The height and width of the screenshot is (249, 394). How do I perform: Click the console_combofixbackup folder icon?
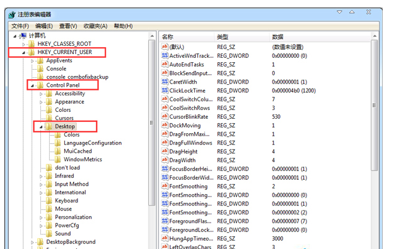click(40, 77)
